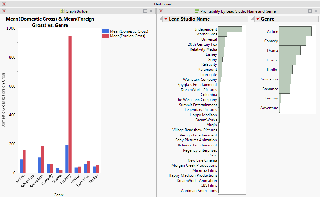Open Lead Studio Name red triangle menu
The image size is (320, 197).
[x=166, y=19]
